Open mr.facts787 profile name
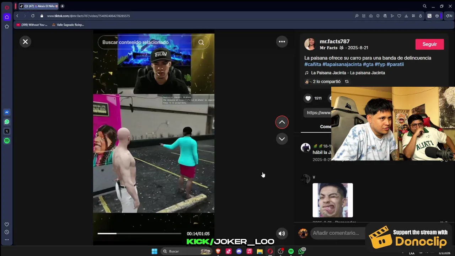Viewport: 455px width, 256px height. [x=334, y=42]
